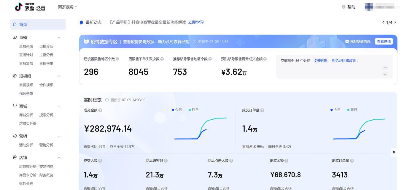Viewport: 415px width, 190px height.
Task: Open 店铺页分析 in sidebar
Action: 28,123
